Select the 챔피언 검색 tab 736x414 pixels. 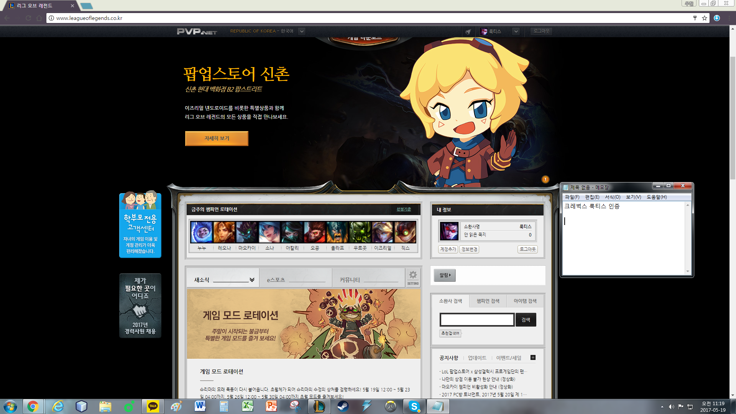click(x=488, y=301)
